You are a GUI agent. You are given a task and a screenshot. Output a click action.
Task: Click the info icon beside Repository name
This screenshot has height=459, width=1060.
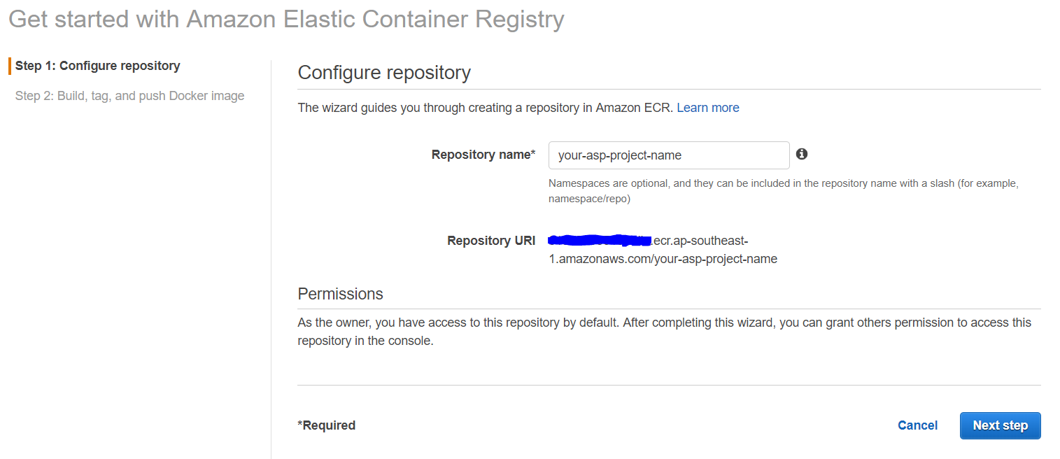[x=802, y=154]
